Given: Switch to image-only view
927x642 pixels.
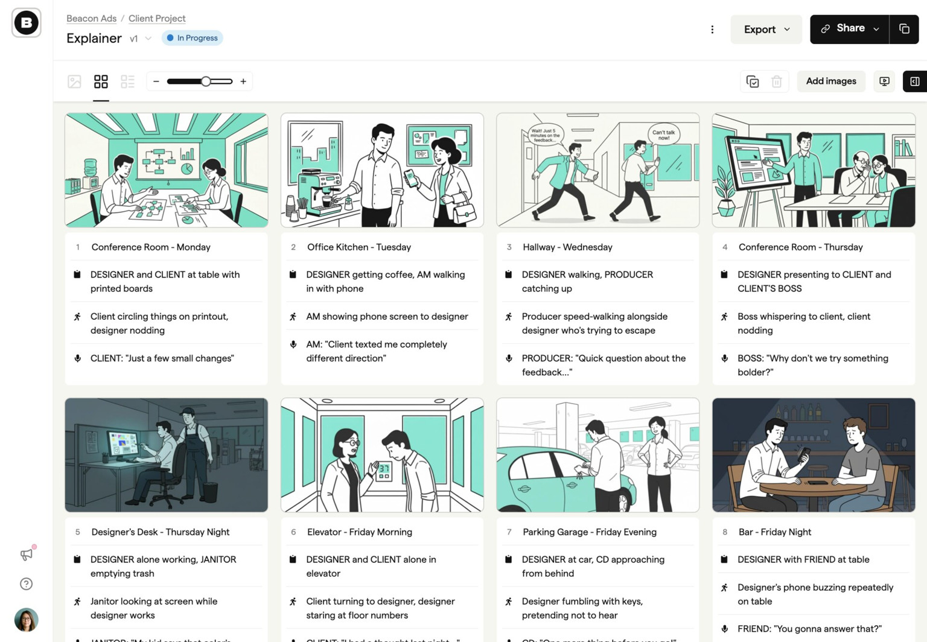Looking at the screenshot, I should coord(74,81).
